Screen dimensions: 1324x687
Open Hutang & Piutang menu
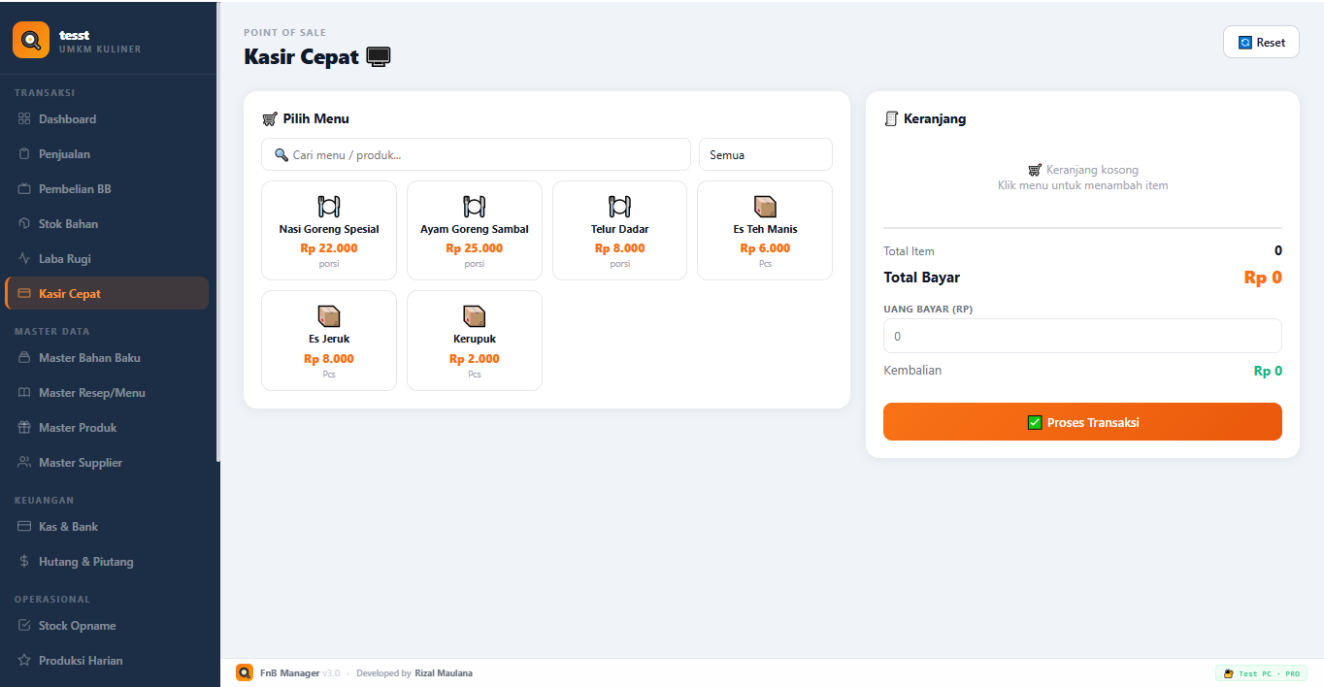pos(107,561)
